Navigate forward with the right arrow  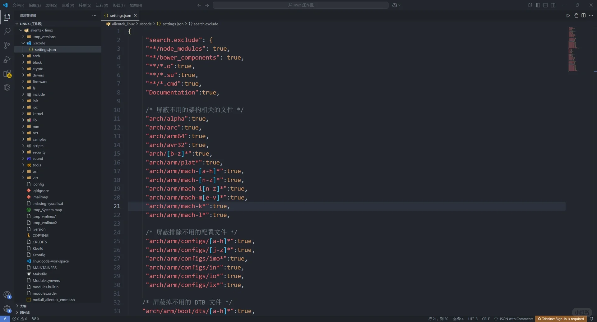click(207, 5)
